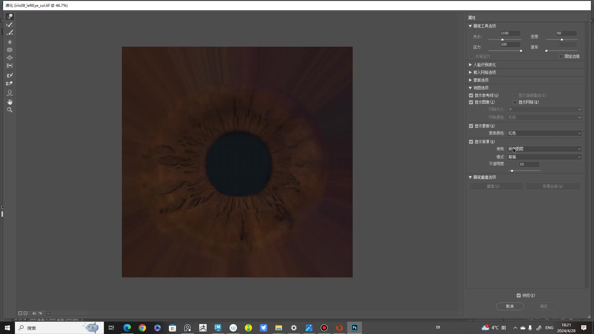Toggle 显示图像 checkbox
The image size is (594, 334).
tap(471, 102)
